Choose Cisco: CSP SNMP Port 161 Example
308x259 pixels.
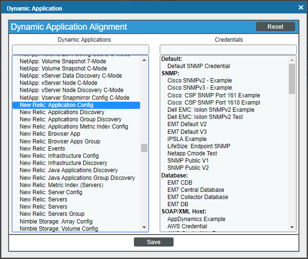tap(214, 95)
